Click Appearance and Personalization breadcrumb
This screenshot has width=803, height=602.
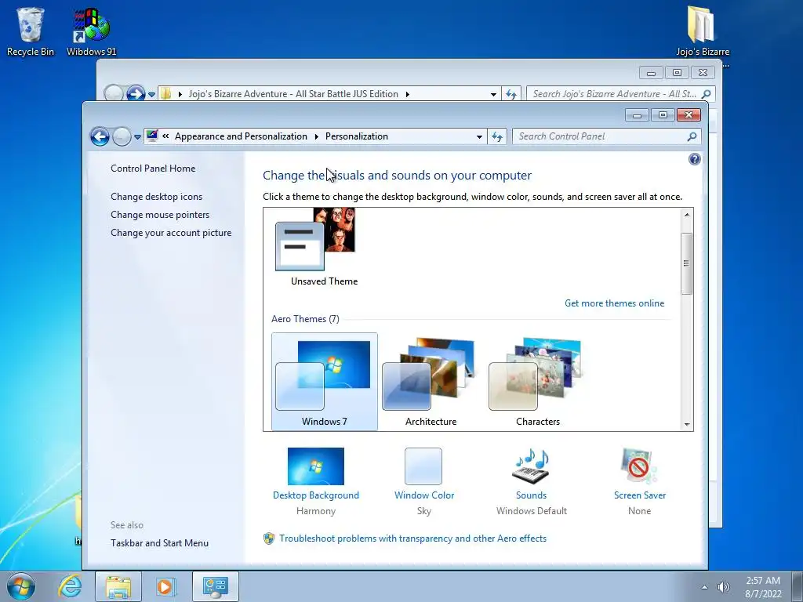241,136
